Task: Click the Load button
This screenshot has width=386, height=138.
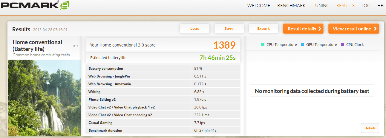Action: [195, 29]
